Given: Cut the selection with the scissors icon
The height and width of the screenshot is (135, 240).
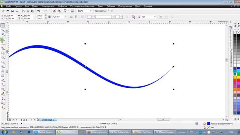Looking at the screenshot, I should (x=23, y=11).
